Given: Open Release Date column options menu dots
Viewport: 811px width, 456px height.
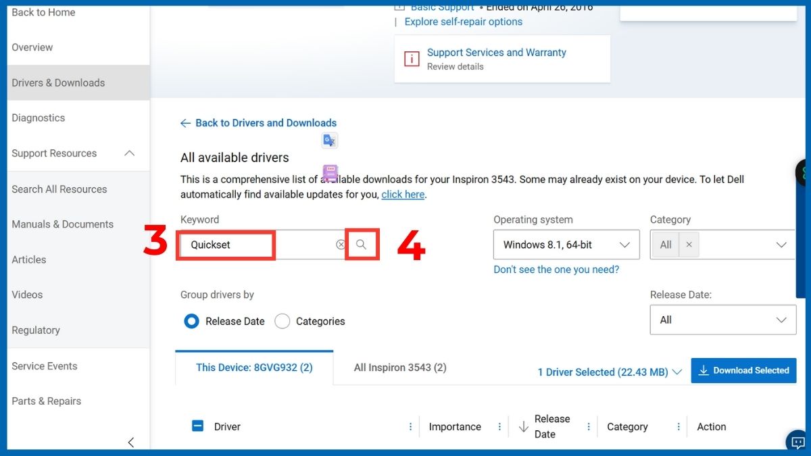Looking at the screenshot, I should point(589,427).
